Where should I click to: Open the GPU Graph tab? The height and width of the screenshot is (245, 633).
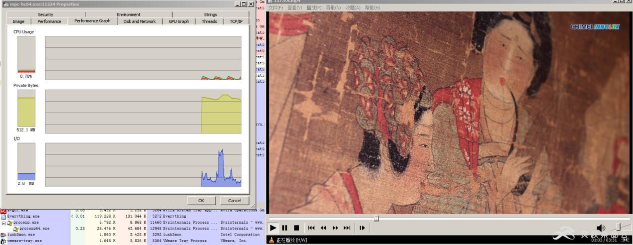tap(179, 21)
